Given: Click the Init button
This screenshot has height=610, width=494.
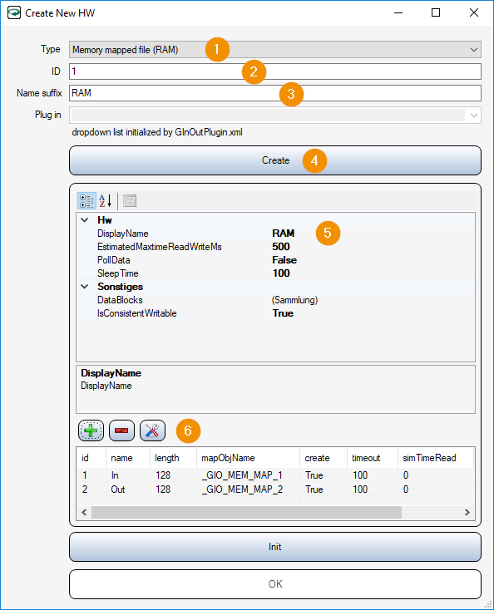Looking at the screenshot, I should [275, 547].
